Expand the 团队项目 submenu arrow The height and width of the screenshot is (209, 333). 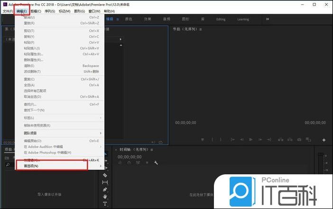[x=101, y=133]
